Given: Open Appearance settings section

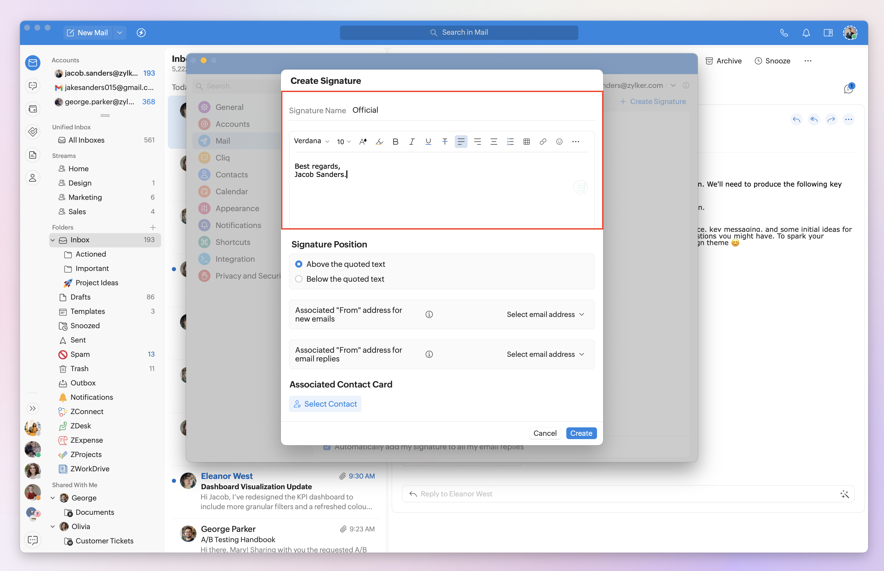Looking at the screenshot, I should click(237, 208).
